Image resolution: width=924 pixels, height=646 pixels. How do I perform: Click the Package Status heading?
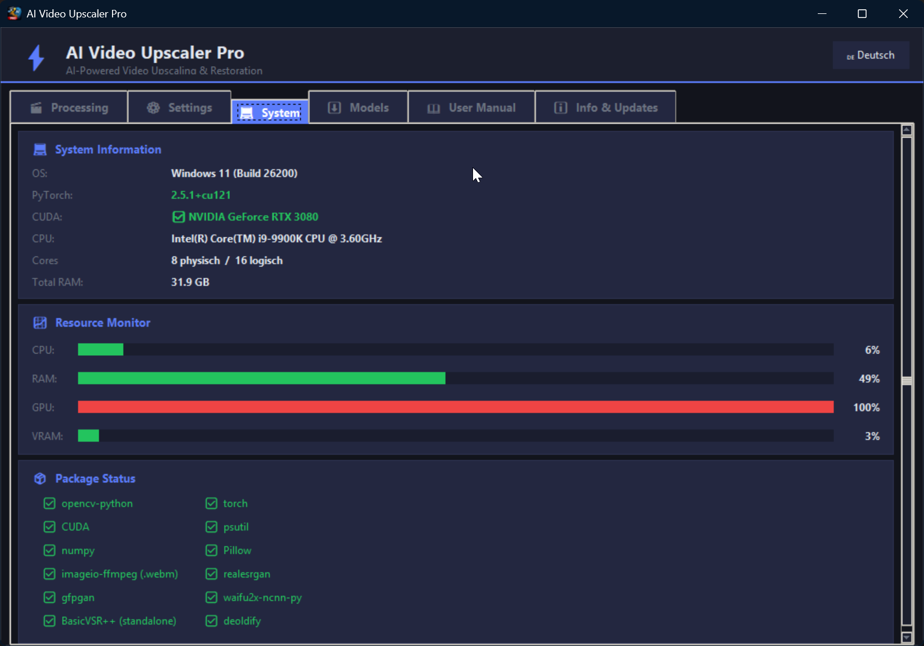point(95,478)
